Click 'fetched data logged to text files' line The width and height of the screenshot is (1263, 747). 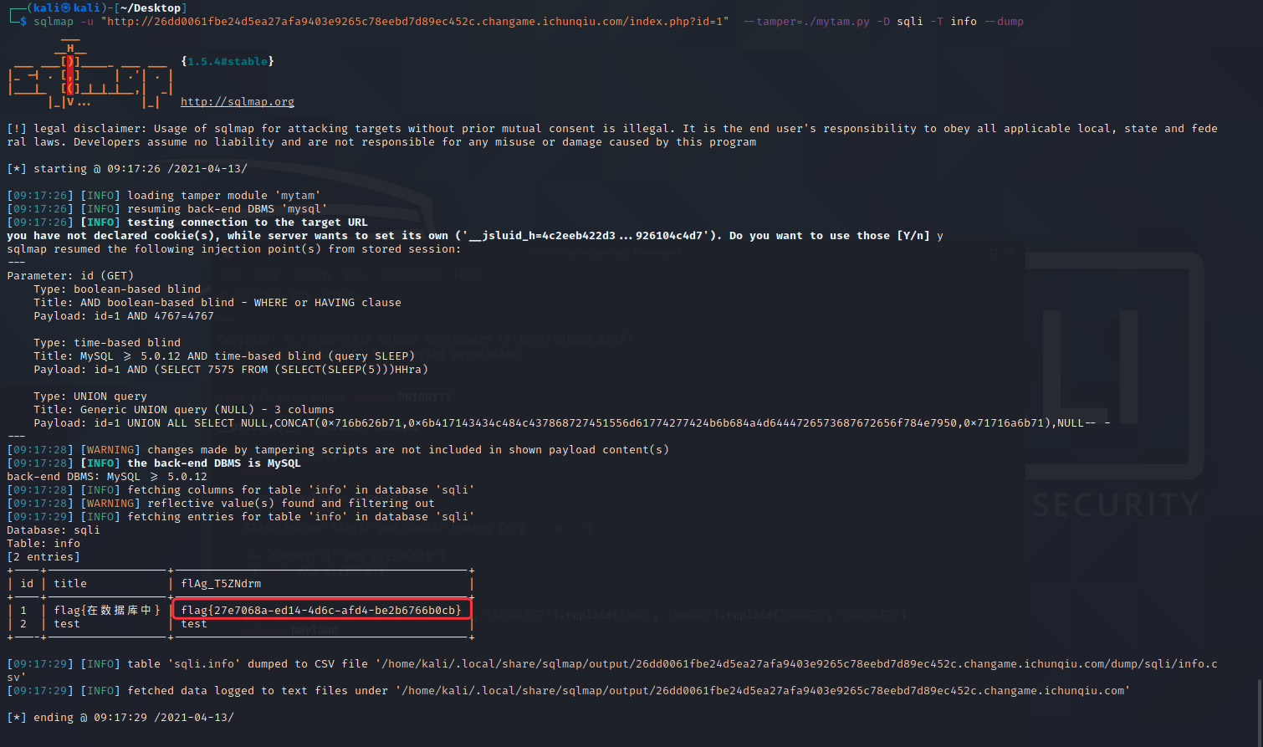[569, 691]
